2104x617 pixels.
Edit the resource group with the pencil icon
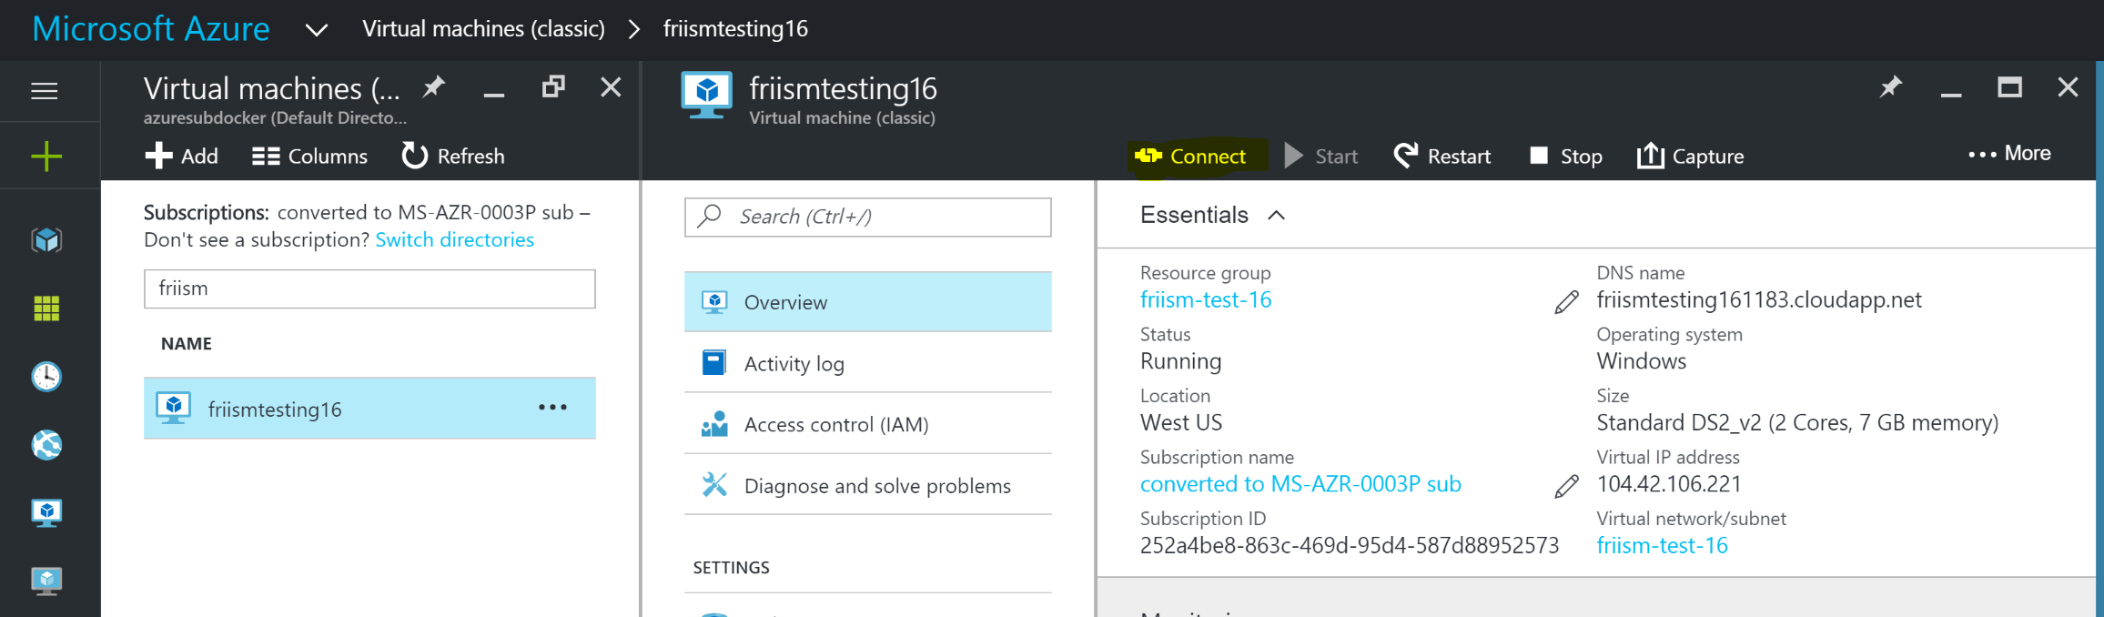[x=1566, y=302]
